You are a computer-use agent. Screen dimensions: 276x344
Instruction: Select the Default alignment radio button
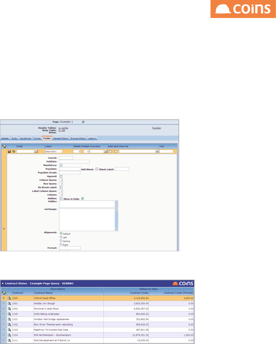tap(61, 234)
